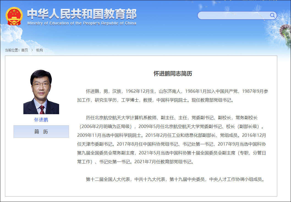Click the breadcrumb separator chevron

tap(32, 50)
